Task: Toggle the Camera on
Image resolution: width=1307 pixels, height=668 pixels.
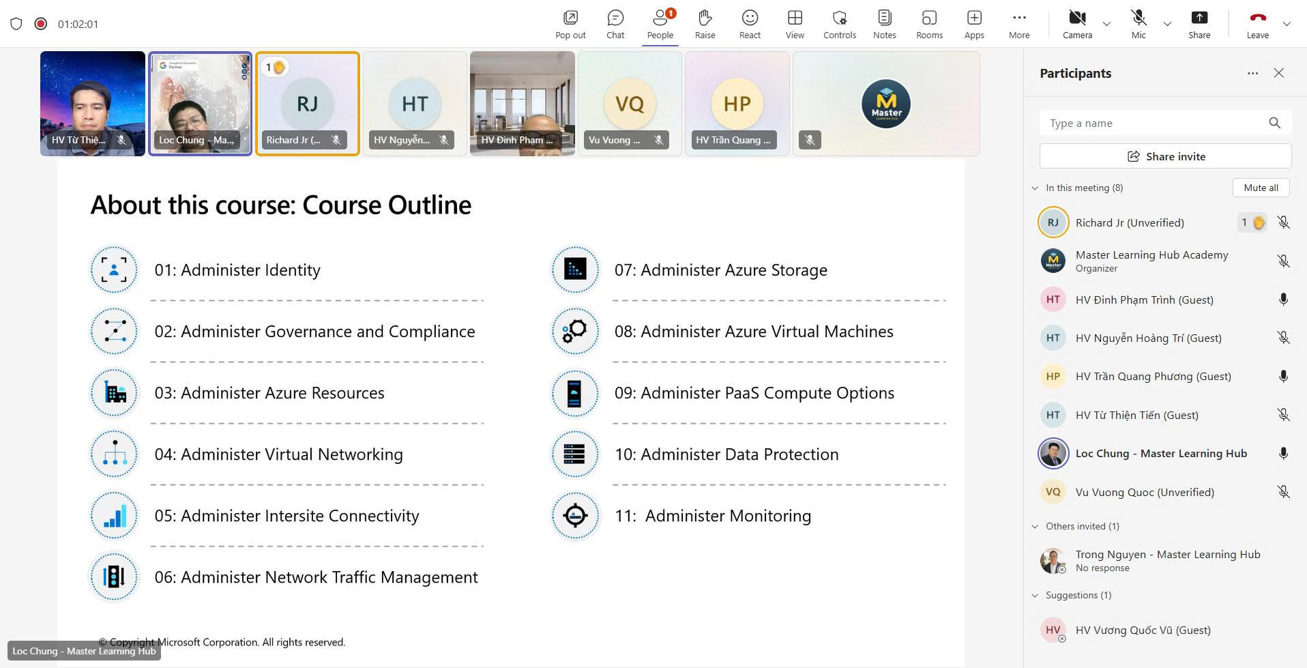Action: point(1077,24)
